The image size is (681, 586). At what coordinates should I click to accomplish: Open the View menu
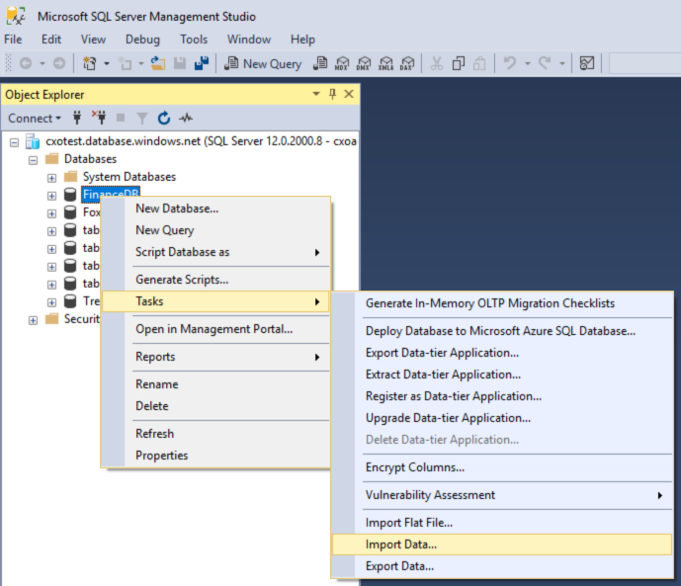point(93,40)
